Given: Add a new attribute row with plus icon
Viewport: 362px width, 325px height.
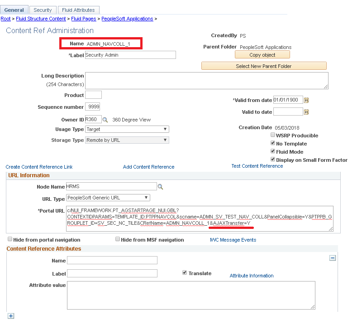Looking at the screenshot, I should pos(10,315).
